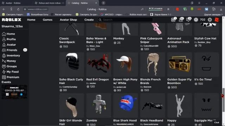
Task: Open the Games navigation menu item
Action: pyautogui.click(x=47, y=20)
